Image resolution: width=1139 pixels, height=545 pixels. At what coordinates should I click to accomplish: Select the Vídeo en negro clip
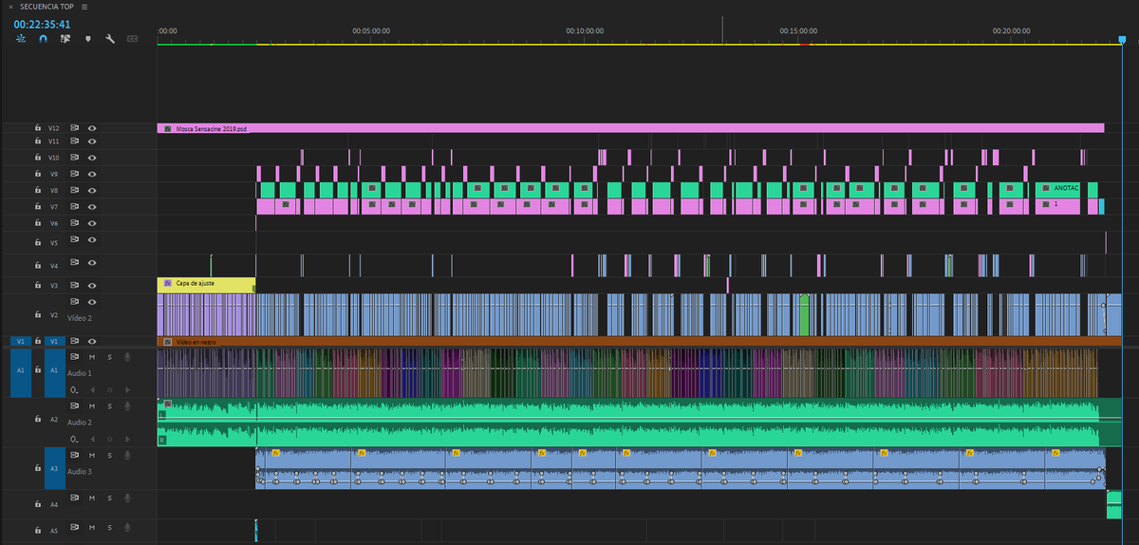639,341
